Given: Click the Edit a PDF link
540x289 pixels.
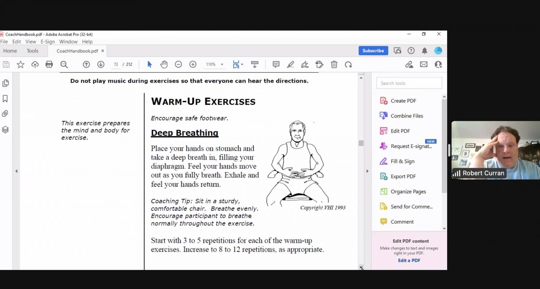Looking at the screenshot, I should [x=409, y=260].
